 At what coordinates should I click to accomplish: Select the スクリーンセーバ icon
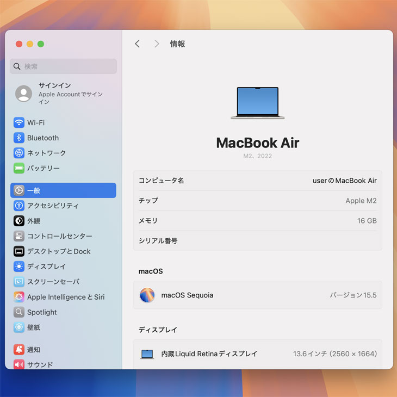pos(19,282)
